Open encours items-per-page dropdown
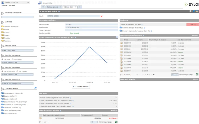The height and width of the screenshot is (124, 199). pyautogui.click(x=94, y=122)
